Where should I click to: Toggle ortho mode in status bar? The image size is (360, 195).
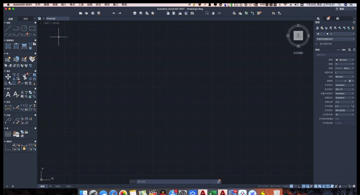300,186
